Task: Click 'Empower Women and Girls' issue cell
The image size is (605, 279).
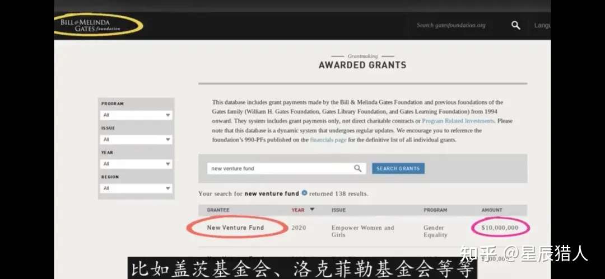Action: point(362,231)
